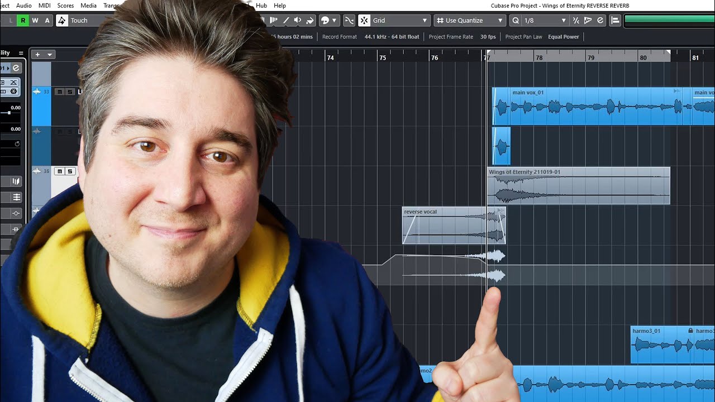This screenshot has width=715, height=402.
Task: Mute track 33 with its M button
Action: point(59,92)
